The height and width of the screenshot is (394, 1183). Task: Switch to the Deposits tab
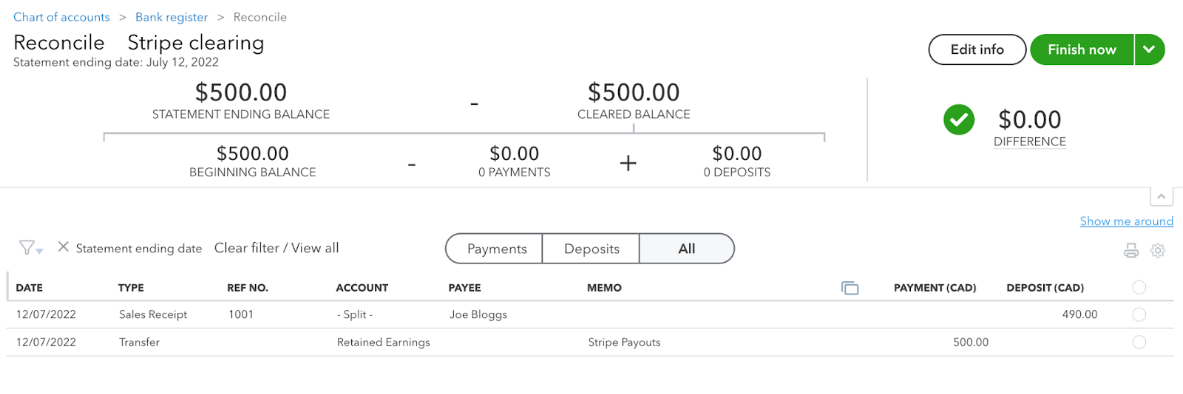[x=591, y=249]
